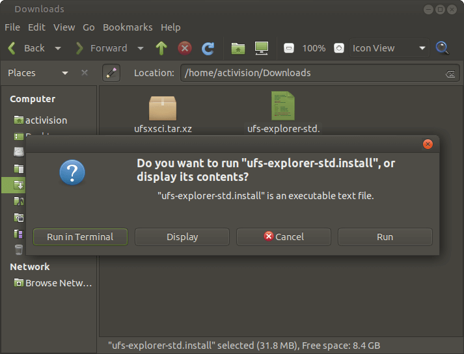Reset zoom via the 100% label
The image size is (464, 354).
tap(314, 48)
